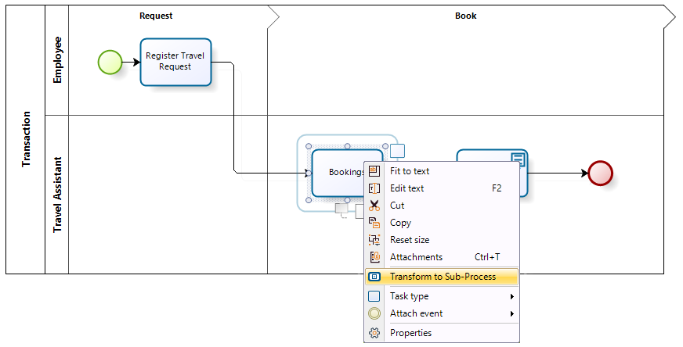Viewport: 683px width, 347px height.
Task: Select the green start event circle
Action: pyautogui.click(x=110, y=62)
